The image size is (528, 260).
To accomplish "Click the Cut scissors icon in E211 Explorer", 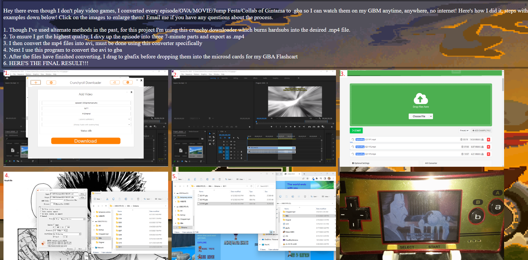I will tap(189, 179).
